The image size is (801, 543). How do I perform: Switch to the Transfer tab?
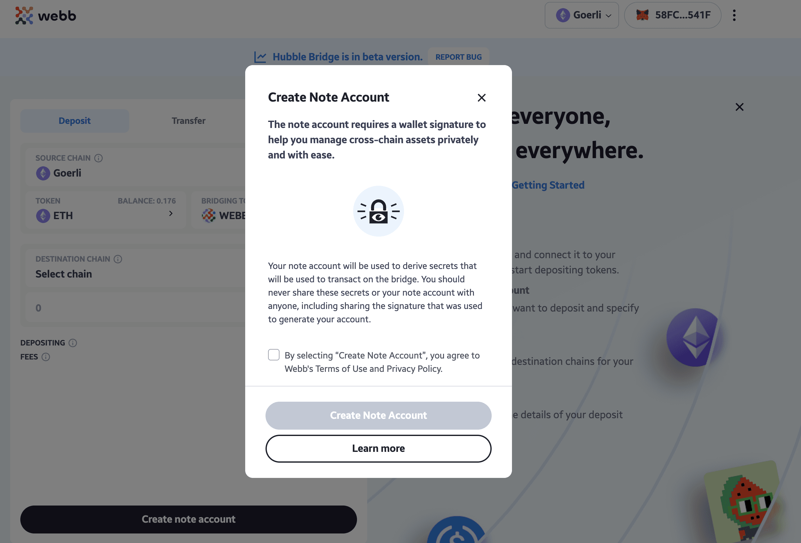coord(188,121)
